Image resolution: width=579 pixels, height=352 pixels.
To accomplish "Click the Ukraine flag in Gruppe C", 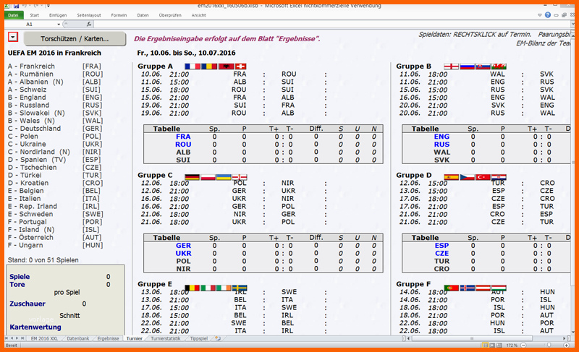I will point(224,176).
